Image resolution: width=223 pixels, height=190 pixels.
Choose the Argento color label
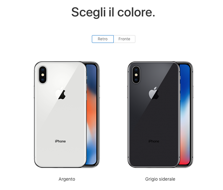tap(67, 179)
